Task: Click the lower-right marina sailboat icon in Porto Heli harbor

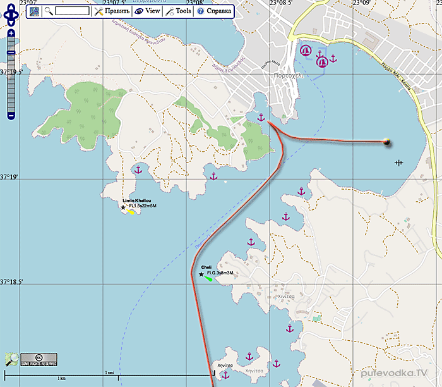Action: point(322,62)
